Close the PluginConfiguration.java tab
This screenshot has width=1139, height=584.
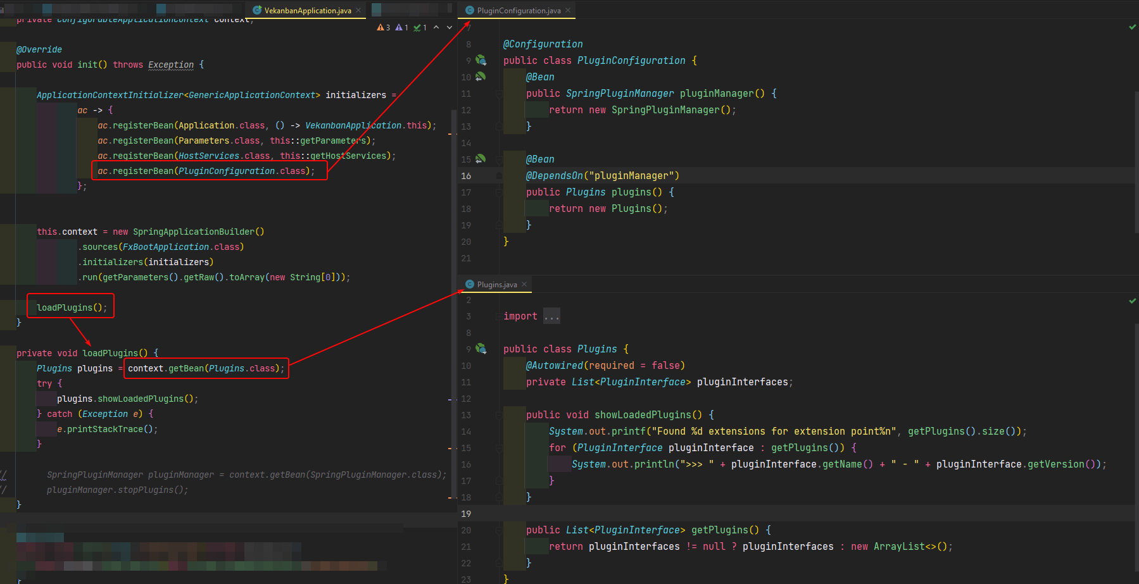coord(568,10)
